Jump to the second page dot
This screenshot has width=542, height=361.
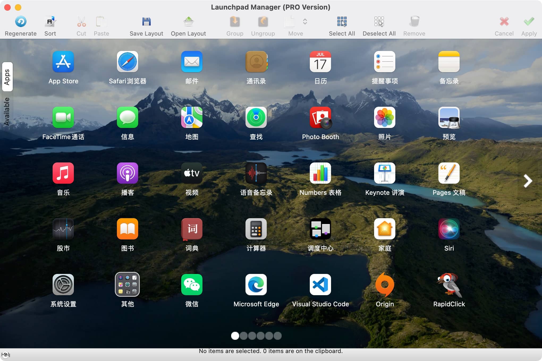[x=244, y=336]
